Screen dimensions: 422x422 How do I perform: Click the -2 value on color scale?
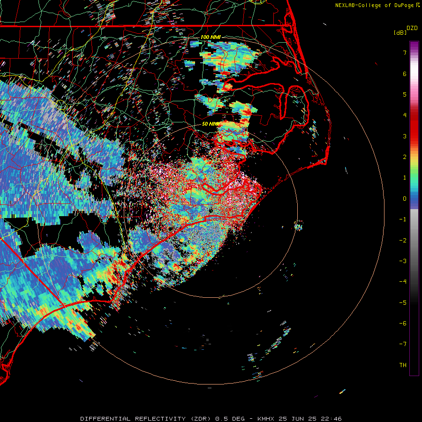click(403, 241)
